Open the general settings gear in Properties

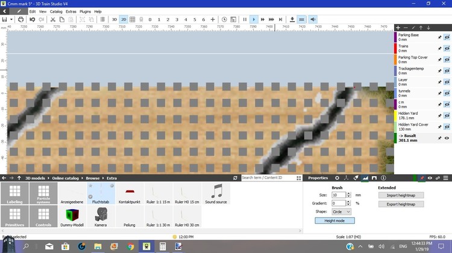(337, 178)
